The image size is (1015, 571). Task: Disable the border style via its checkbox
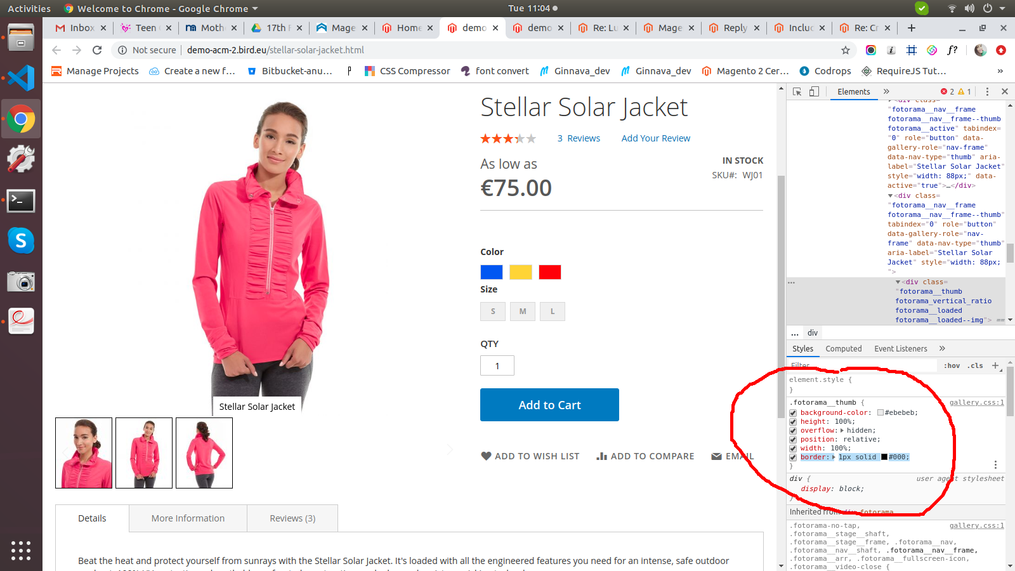pos(793,457)
